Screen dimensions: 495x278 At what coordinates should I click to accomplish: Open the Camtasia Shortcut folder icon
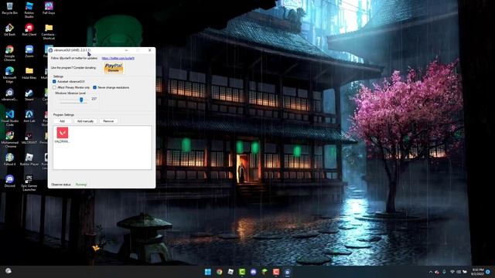click(x=49, y=32)
